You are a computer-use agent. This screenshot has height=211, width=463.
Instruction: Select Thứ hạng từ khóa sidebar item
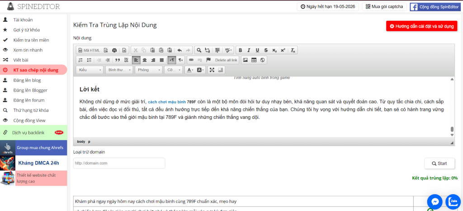point(31,110)
